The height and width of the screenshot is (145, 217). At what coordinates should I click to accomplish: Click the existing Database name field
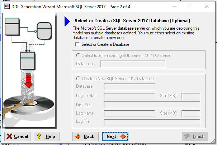tap(133, 64)
